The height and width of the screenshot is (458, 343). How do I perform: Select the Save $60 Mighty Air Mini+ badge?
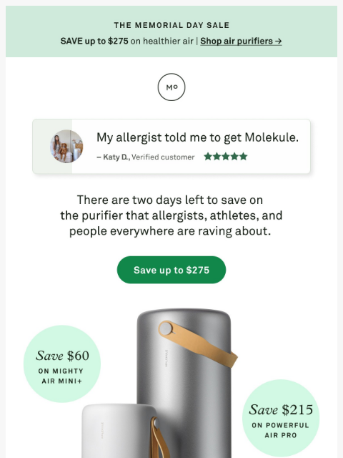point(62,364)
